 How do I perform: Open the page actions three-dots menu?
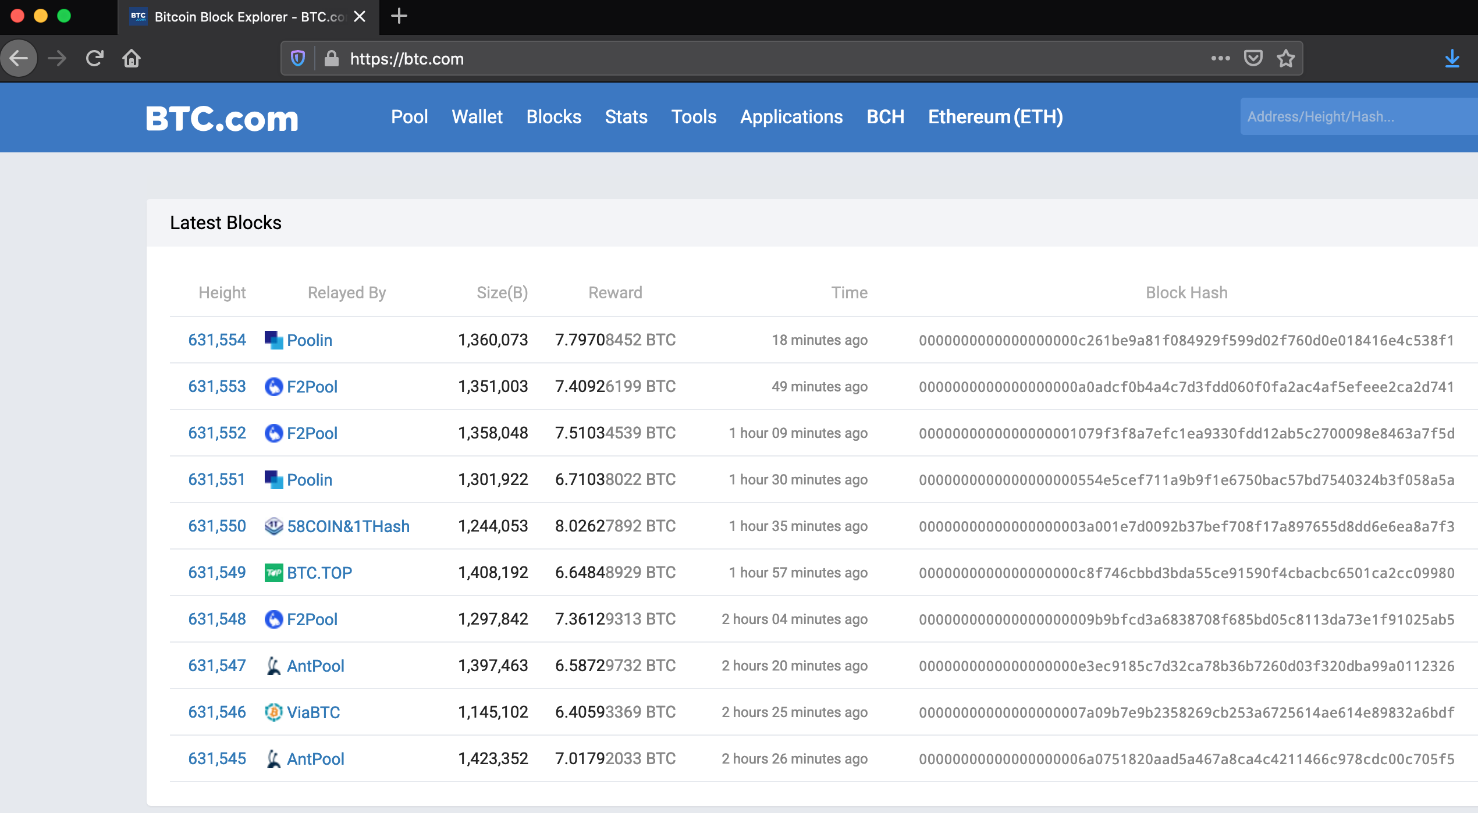coord(1220,58)
